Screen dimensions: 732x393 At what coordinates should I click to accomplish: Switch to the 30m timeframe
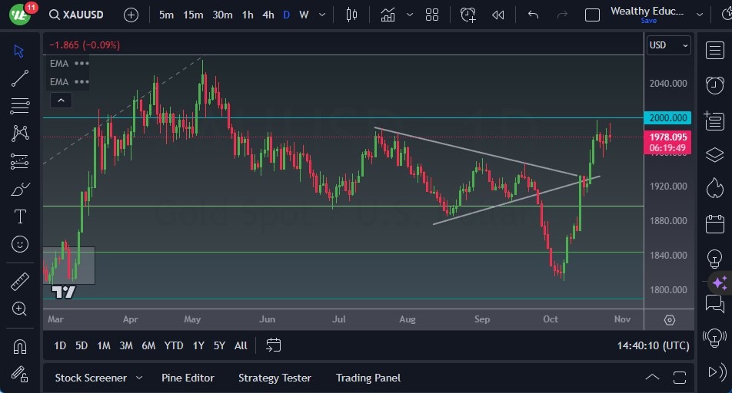point(222,15)
